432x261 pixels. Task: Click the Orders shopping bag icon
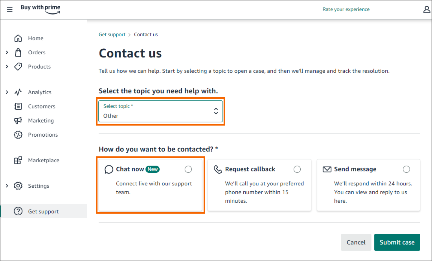(x=18, y=53)
